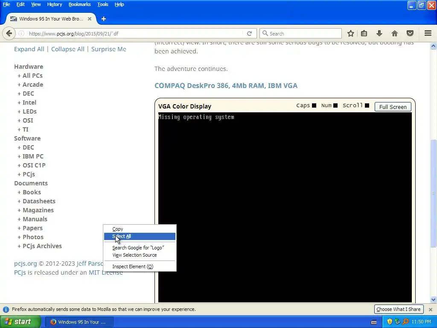Open the Windows Start button
Screen dimensions: 437x328
(20, 322)
